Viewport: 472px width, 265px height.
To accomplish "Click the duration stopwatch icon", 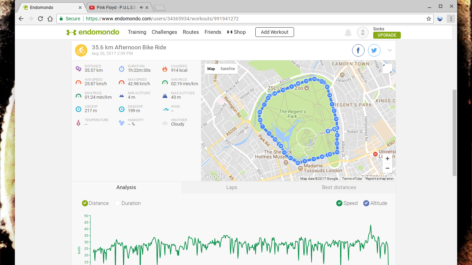I will (x=122, y=69).
